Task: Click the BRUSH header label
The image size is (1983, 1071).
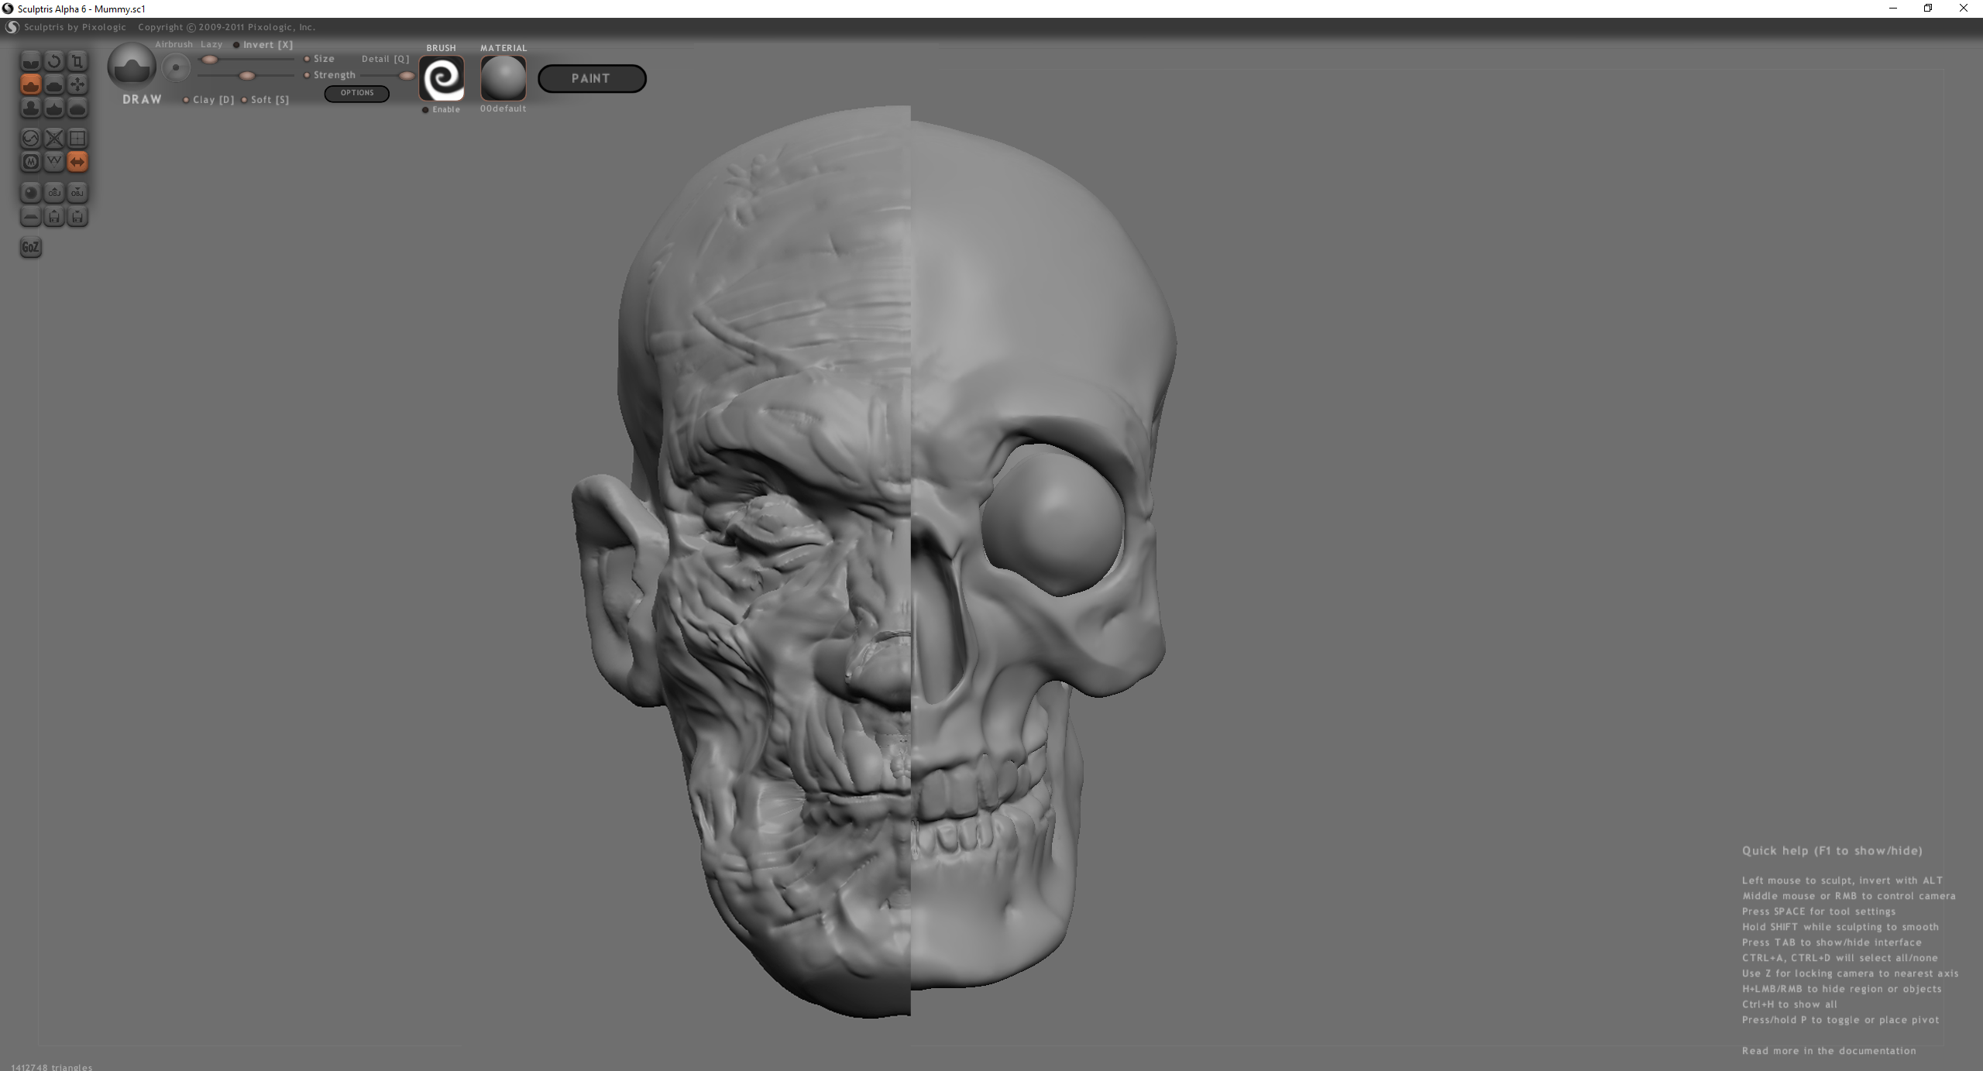Action: tap(442, 48)
